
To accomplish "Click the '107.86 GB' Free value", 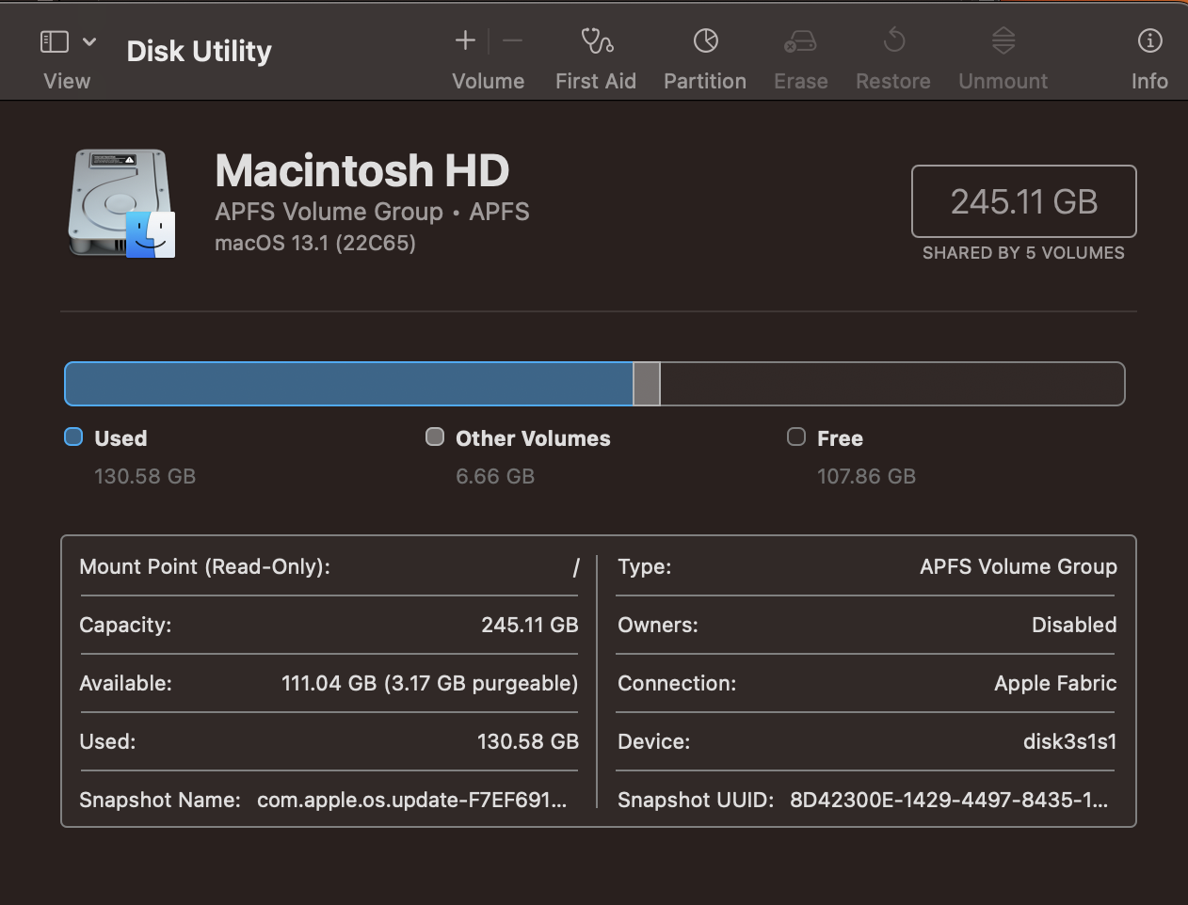I will tap(866, 476).
